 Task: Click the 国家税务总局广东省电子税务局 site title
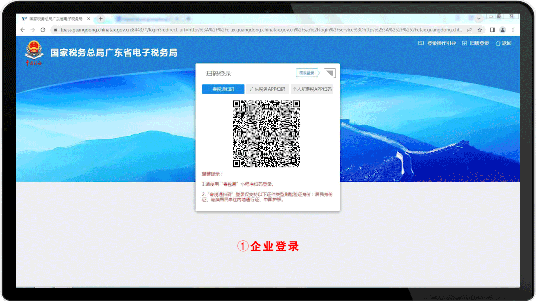[x=114, y=53]
